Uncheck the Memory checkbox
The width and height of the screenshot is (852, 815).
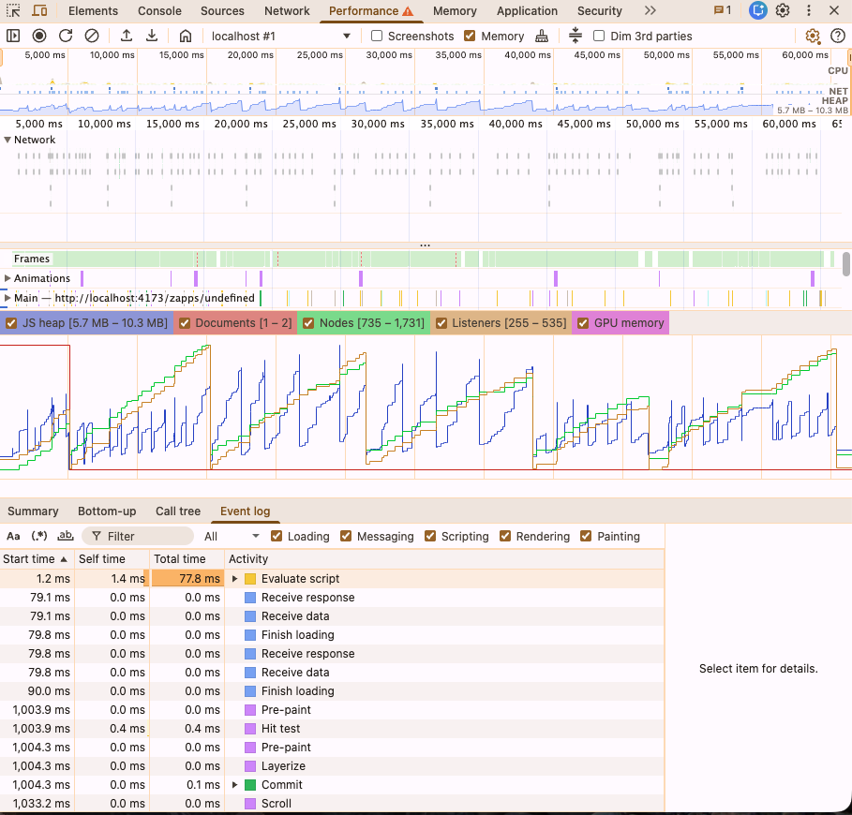pyautogui.click(x=470, y=36)
